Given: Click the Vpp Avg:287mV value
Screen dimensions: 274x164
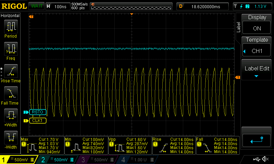Looking at the screenshot, I should [x=137, y=144].
